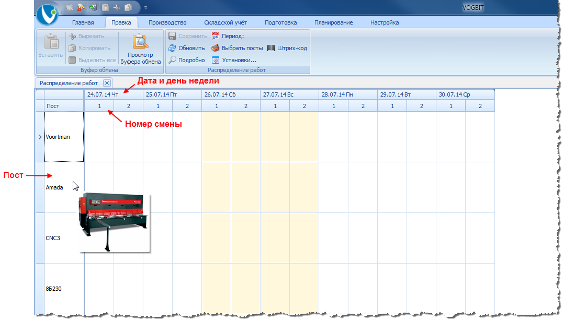Click Выбрать посты in the ribbon

237,48
